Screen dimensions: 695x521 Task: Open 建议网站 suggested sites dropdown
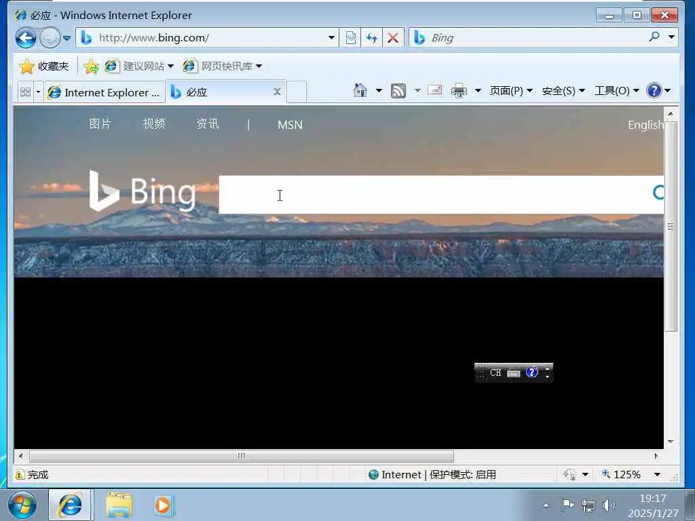pos(139,66)
